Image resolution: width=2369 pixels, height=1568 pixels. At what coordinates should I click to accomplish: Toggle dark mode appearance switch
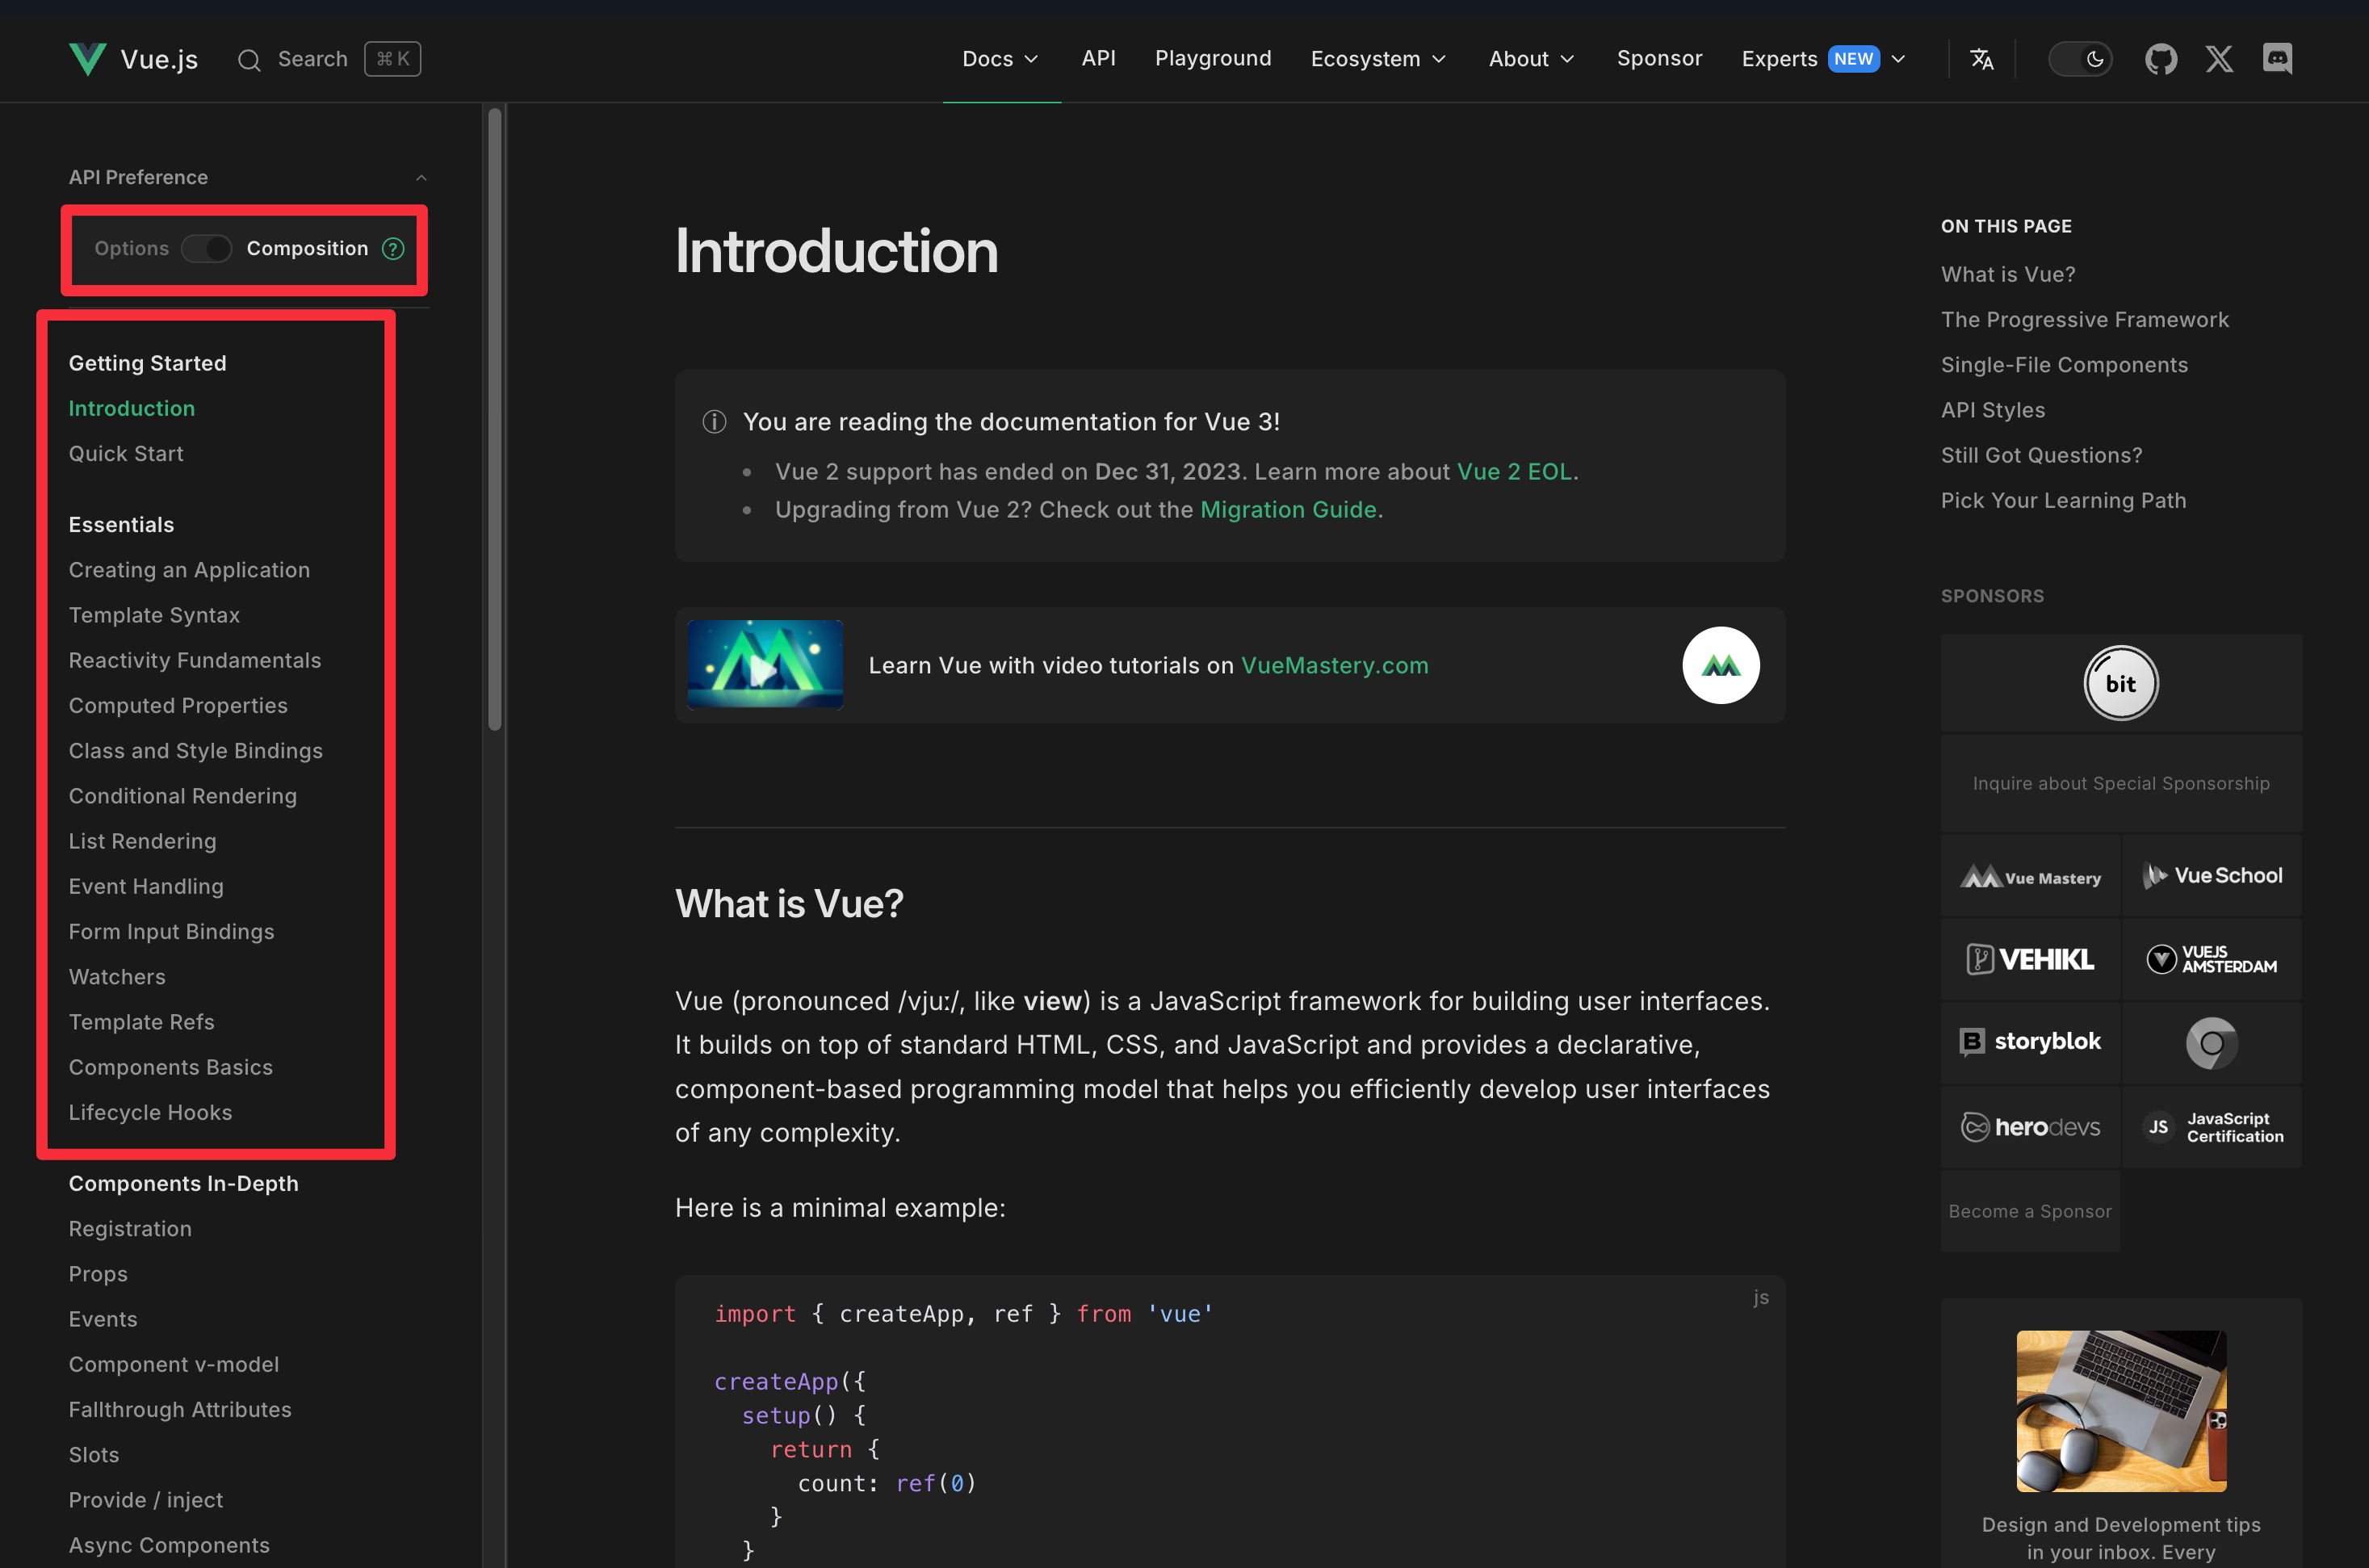click(2080, 59)
